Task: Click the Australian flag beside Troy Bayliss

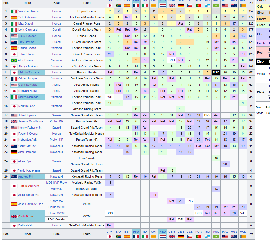Action: (14, 42)
